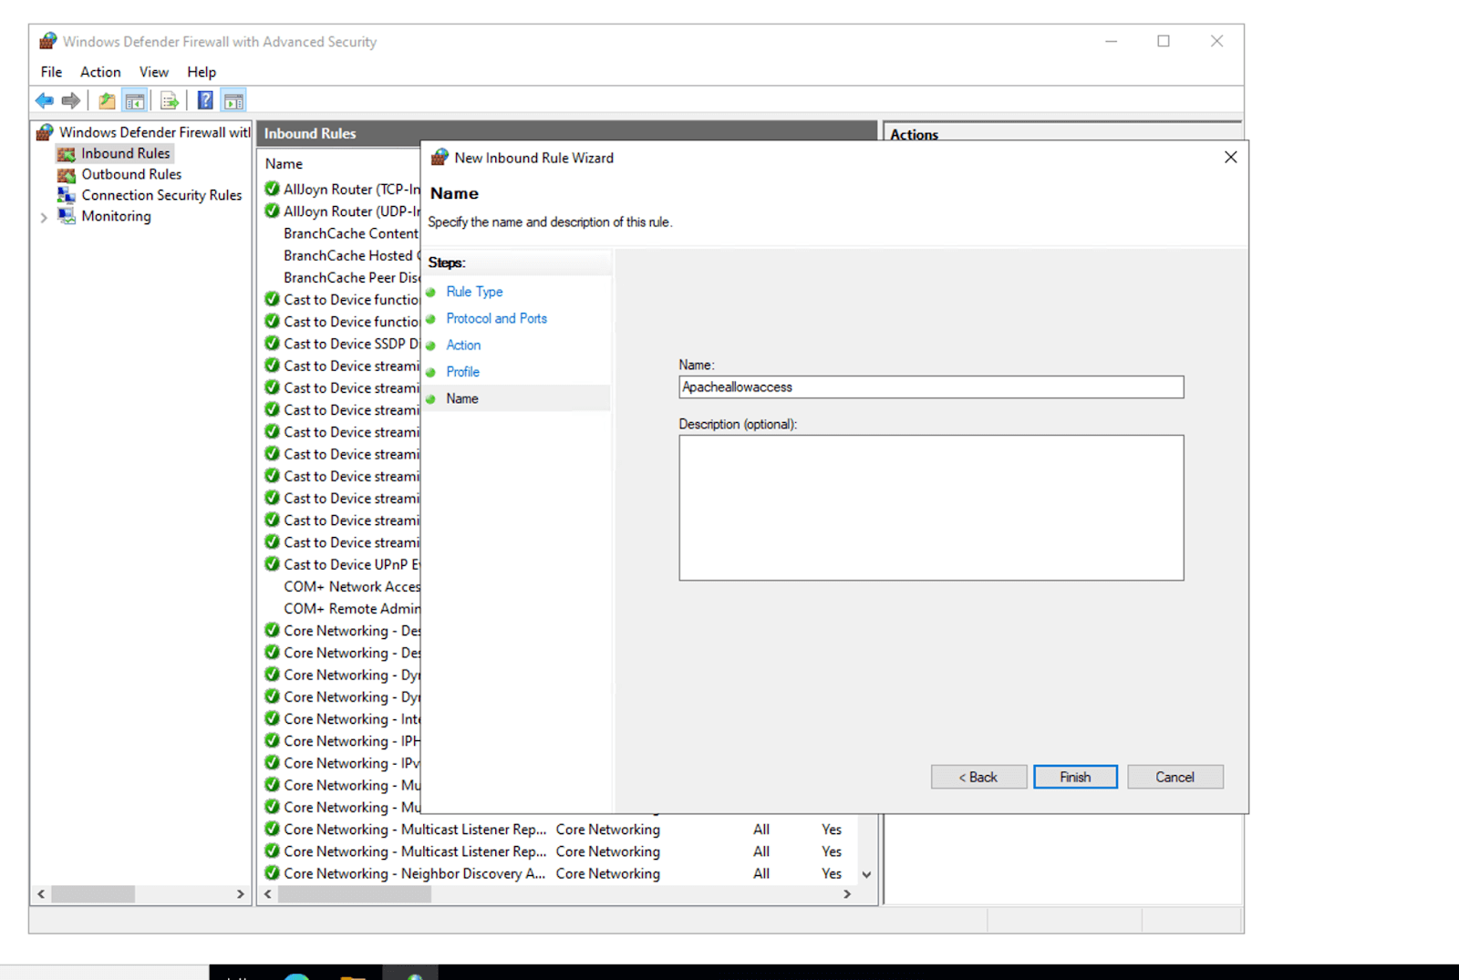Click the New Inbound Rule Wizard title icon
Screen dimensions: 1459x980
[440, 158]
